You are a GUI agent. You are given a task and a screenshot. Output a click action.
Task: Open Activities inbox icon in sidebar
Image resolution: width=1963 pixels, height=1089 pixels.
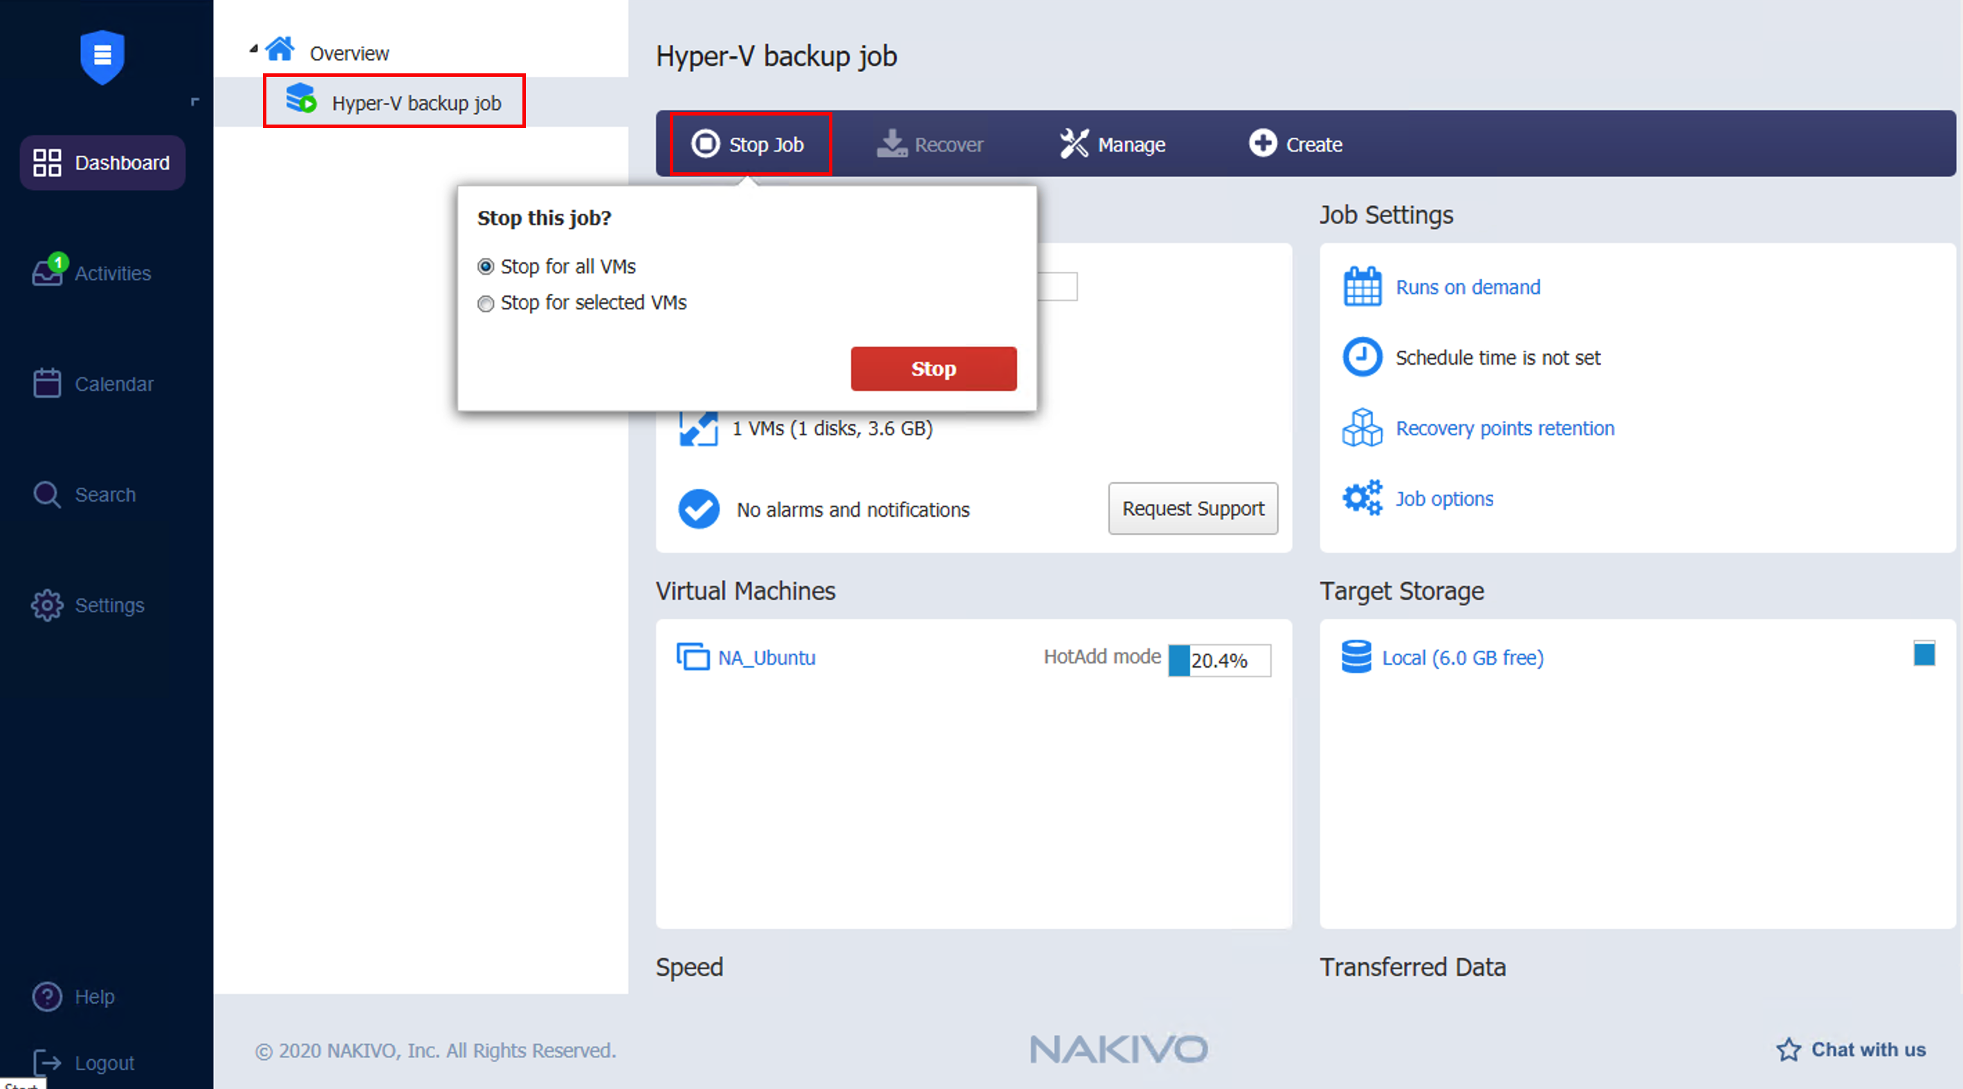pyautogui.click(x=47, y=273)
